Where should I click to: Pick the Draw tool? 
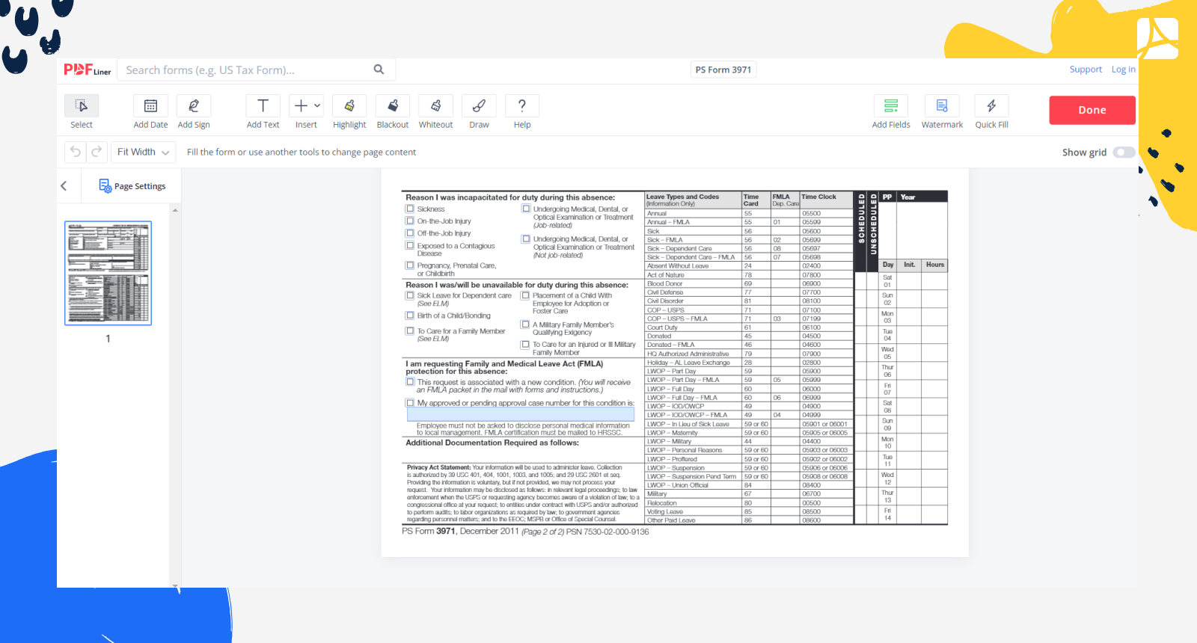pos(479,106)
